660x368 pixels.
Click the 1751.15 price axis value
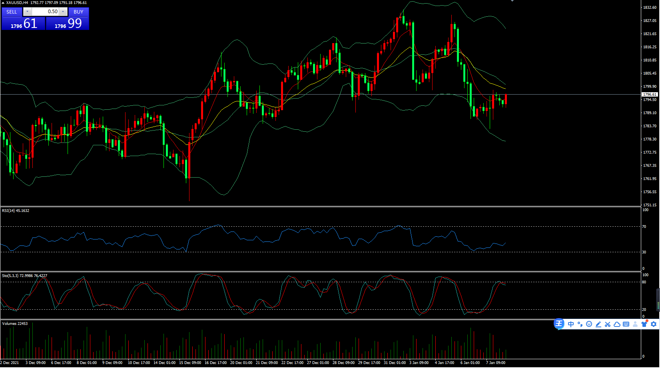tap(650, 205)
